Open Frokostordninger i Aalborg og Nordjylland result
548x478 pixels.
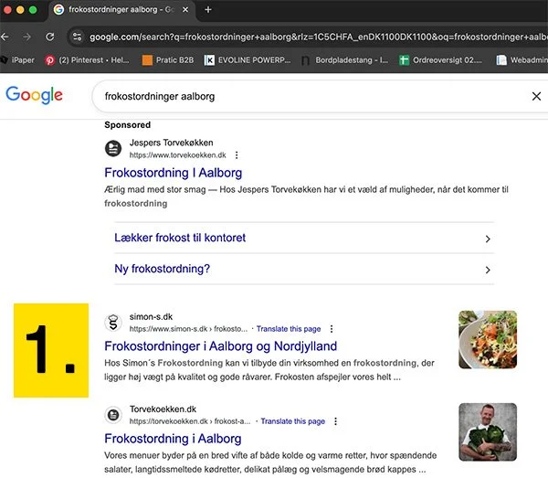220,346
